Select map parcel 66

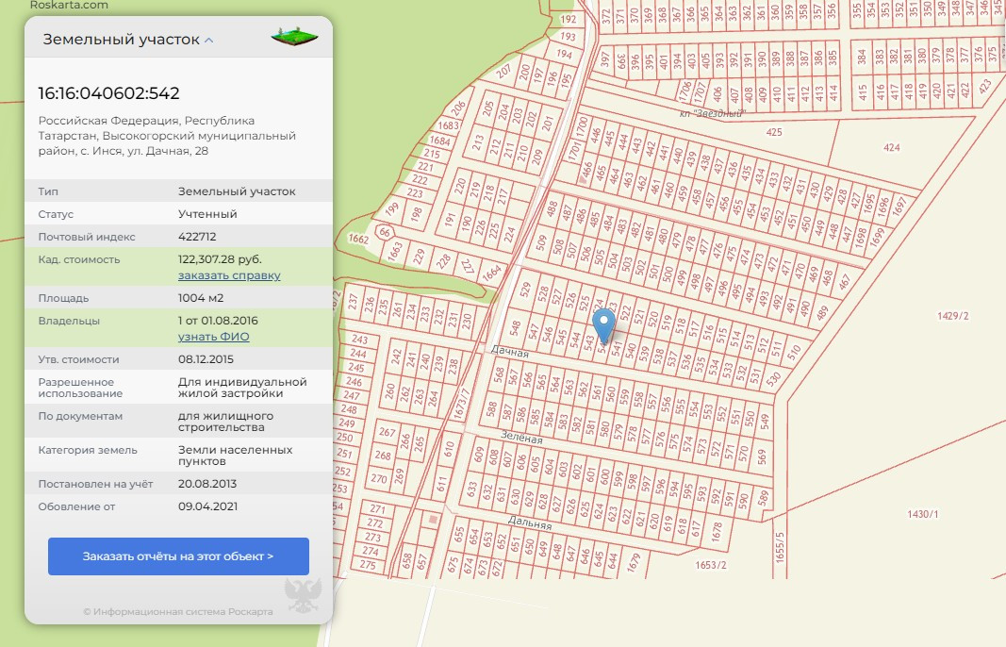[385, 232]
